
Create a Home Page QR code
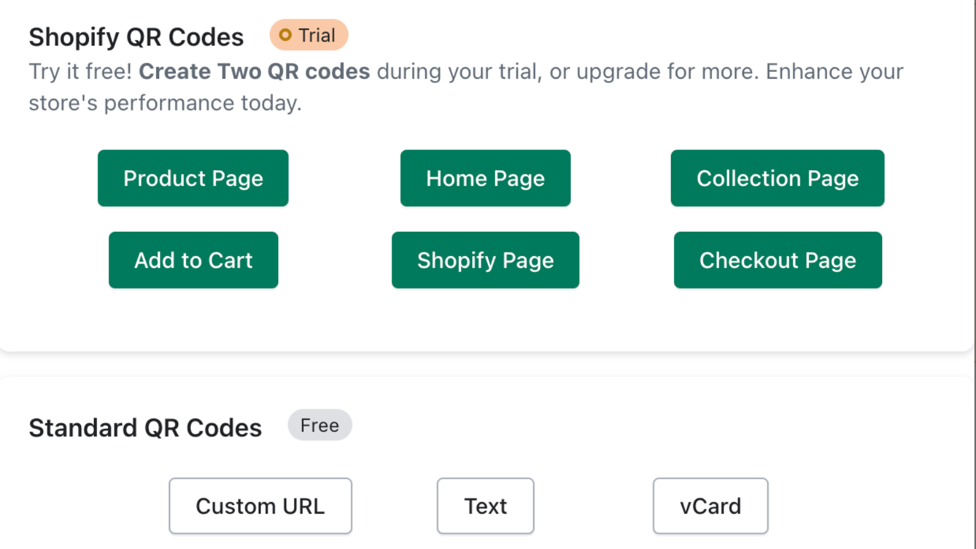485,178
